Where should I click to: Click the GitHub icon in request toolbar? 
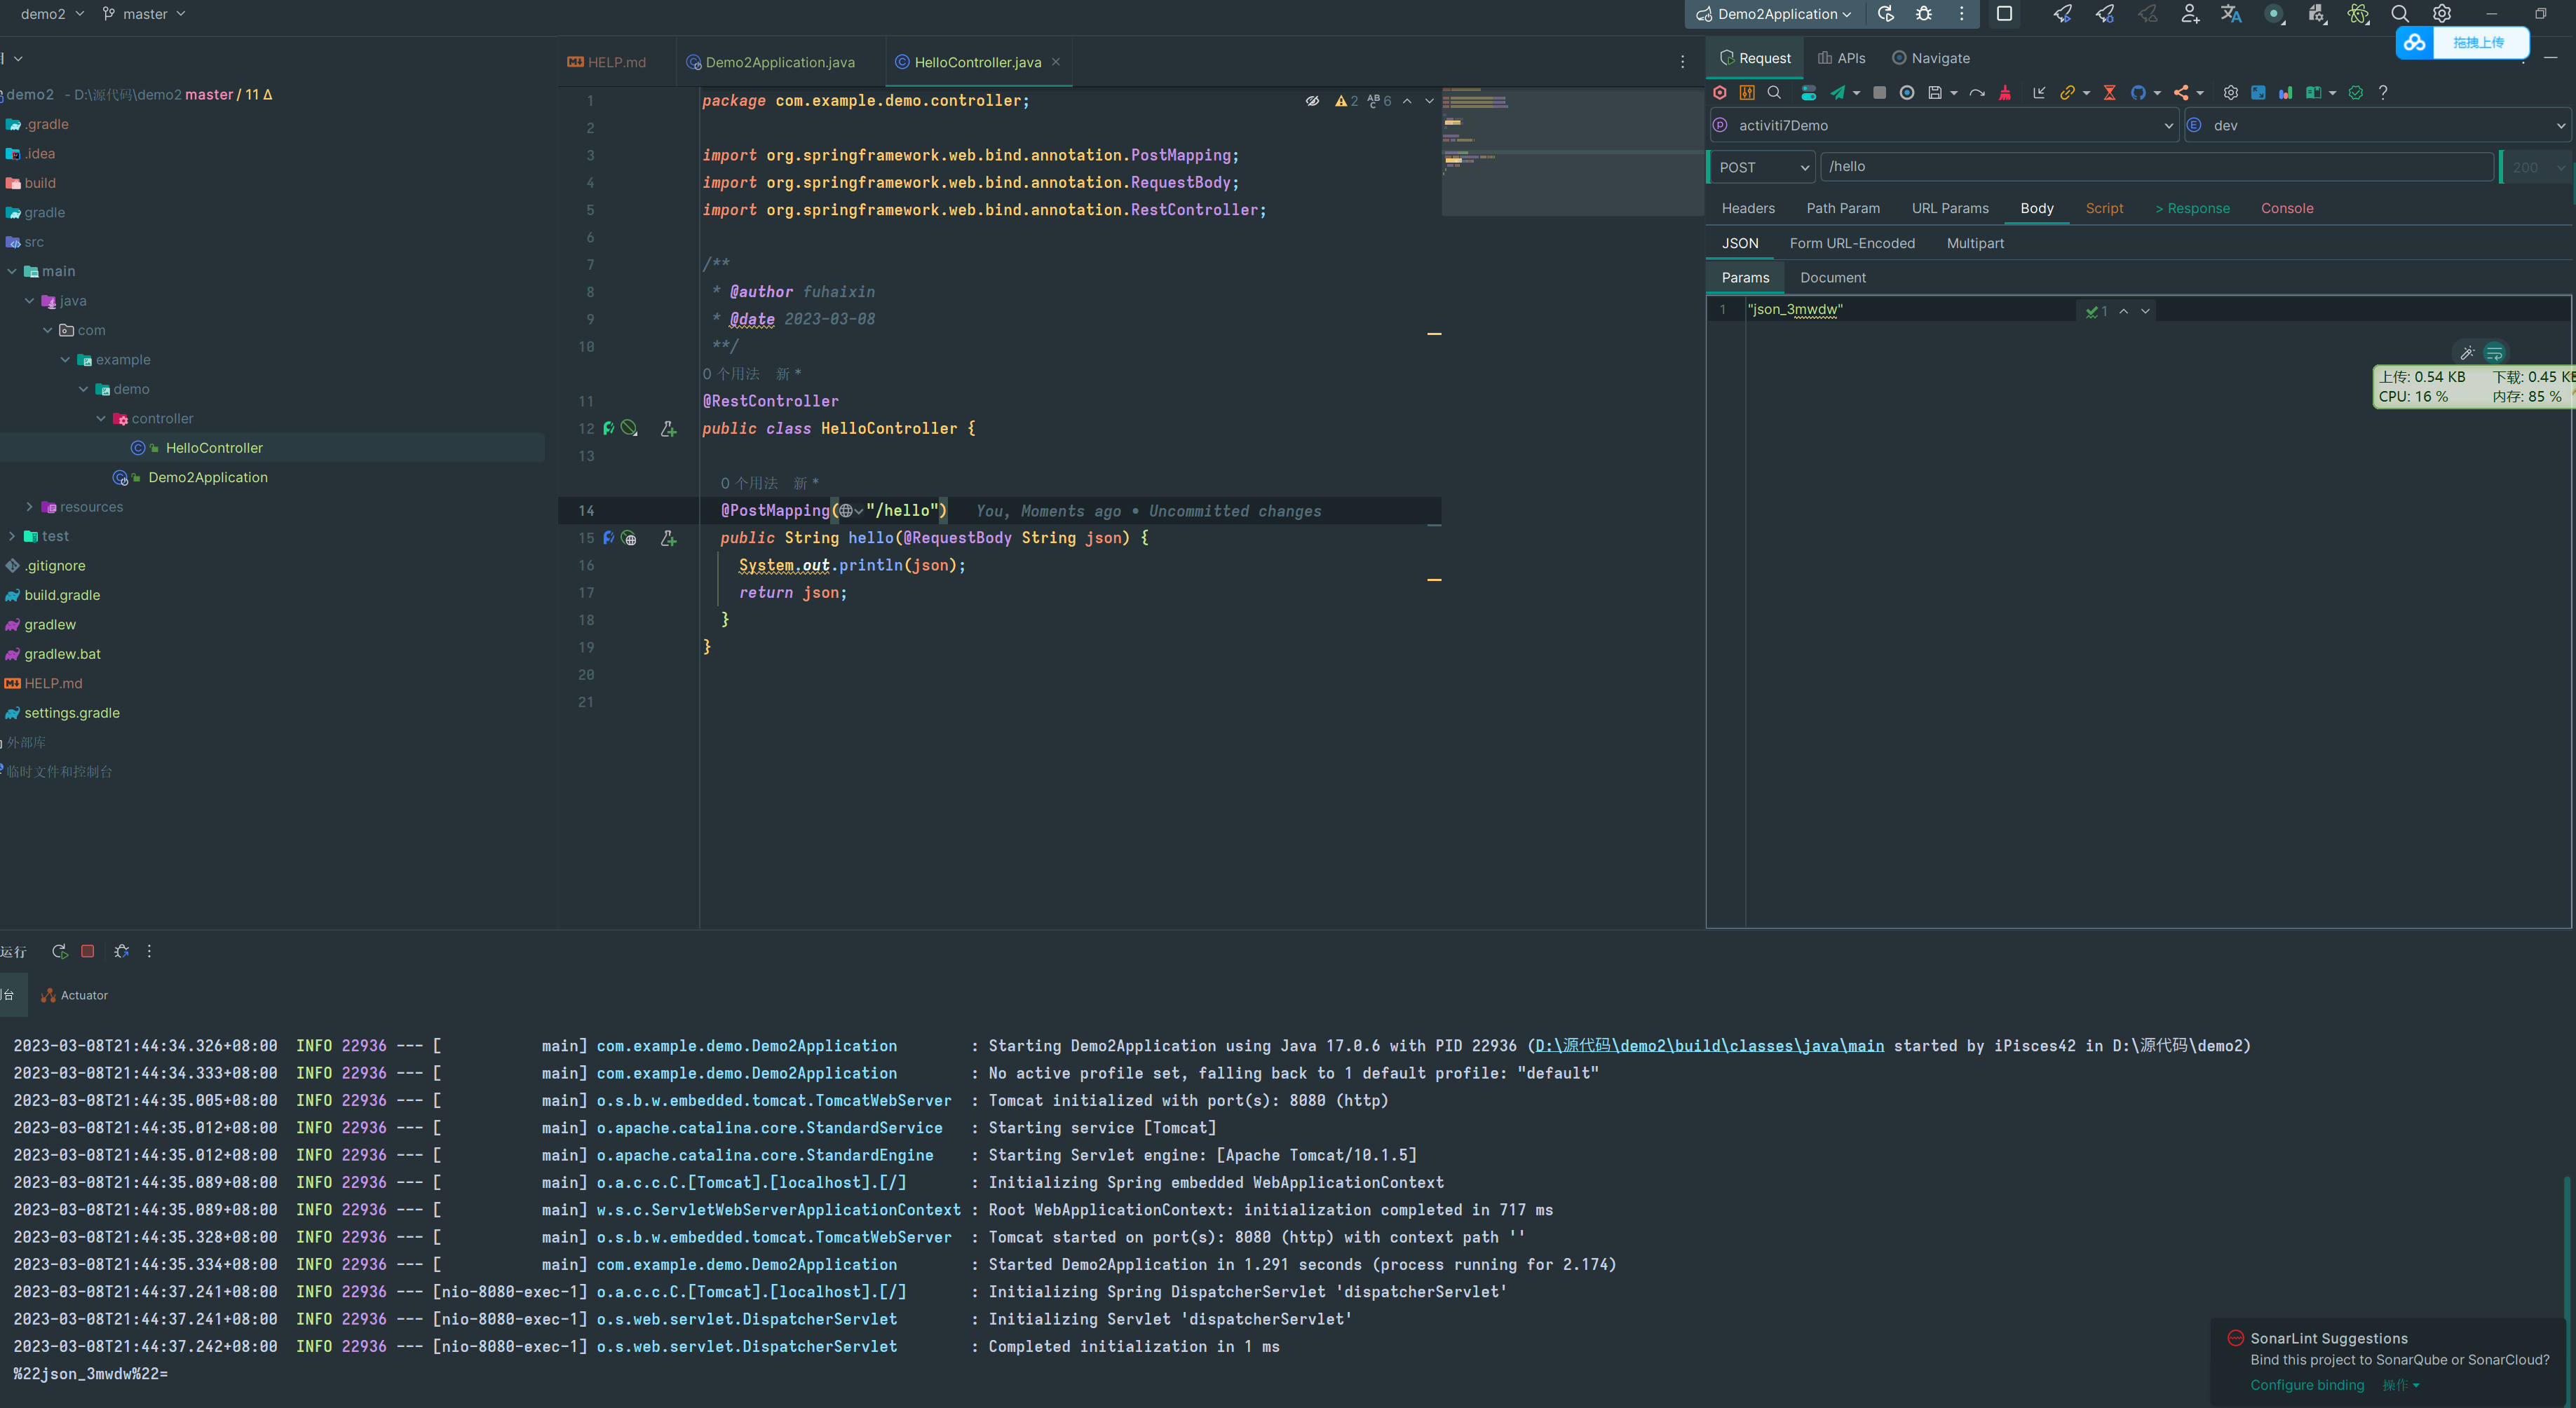click(x=2138, y=93)
